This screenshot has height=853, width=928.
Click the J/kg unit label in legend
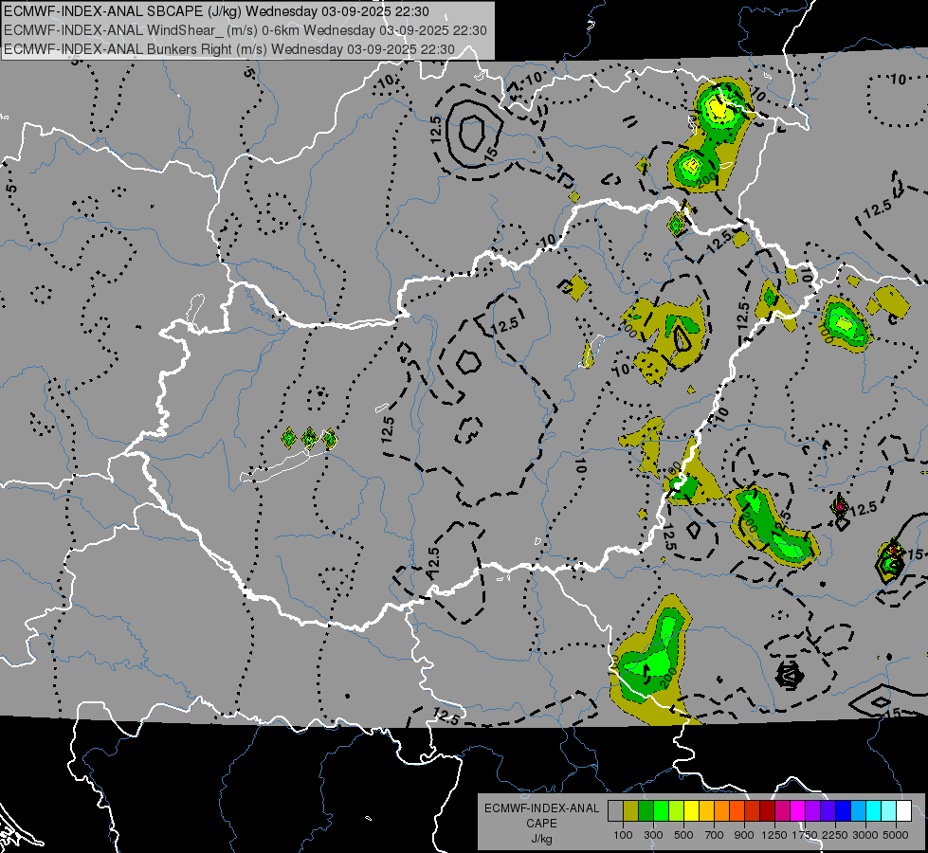(x=541, y=839)
